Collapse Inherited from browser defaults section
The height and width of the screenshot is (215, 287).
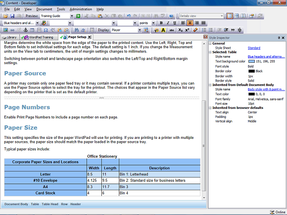(210, 108)
